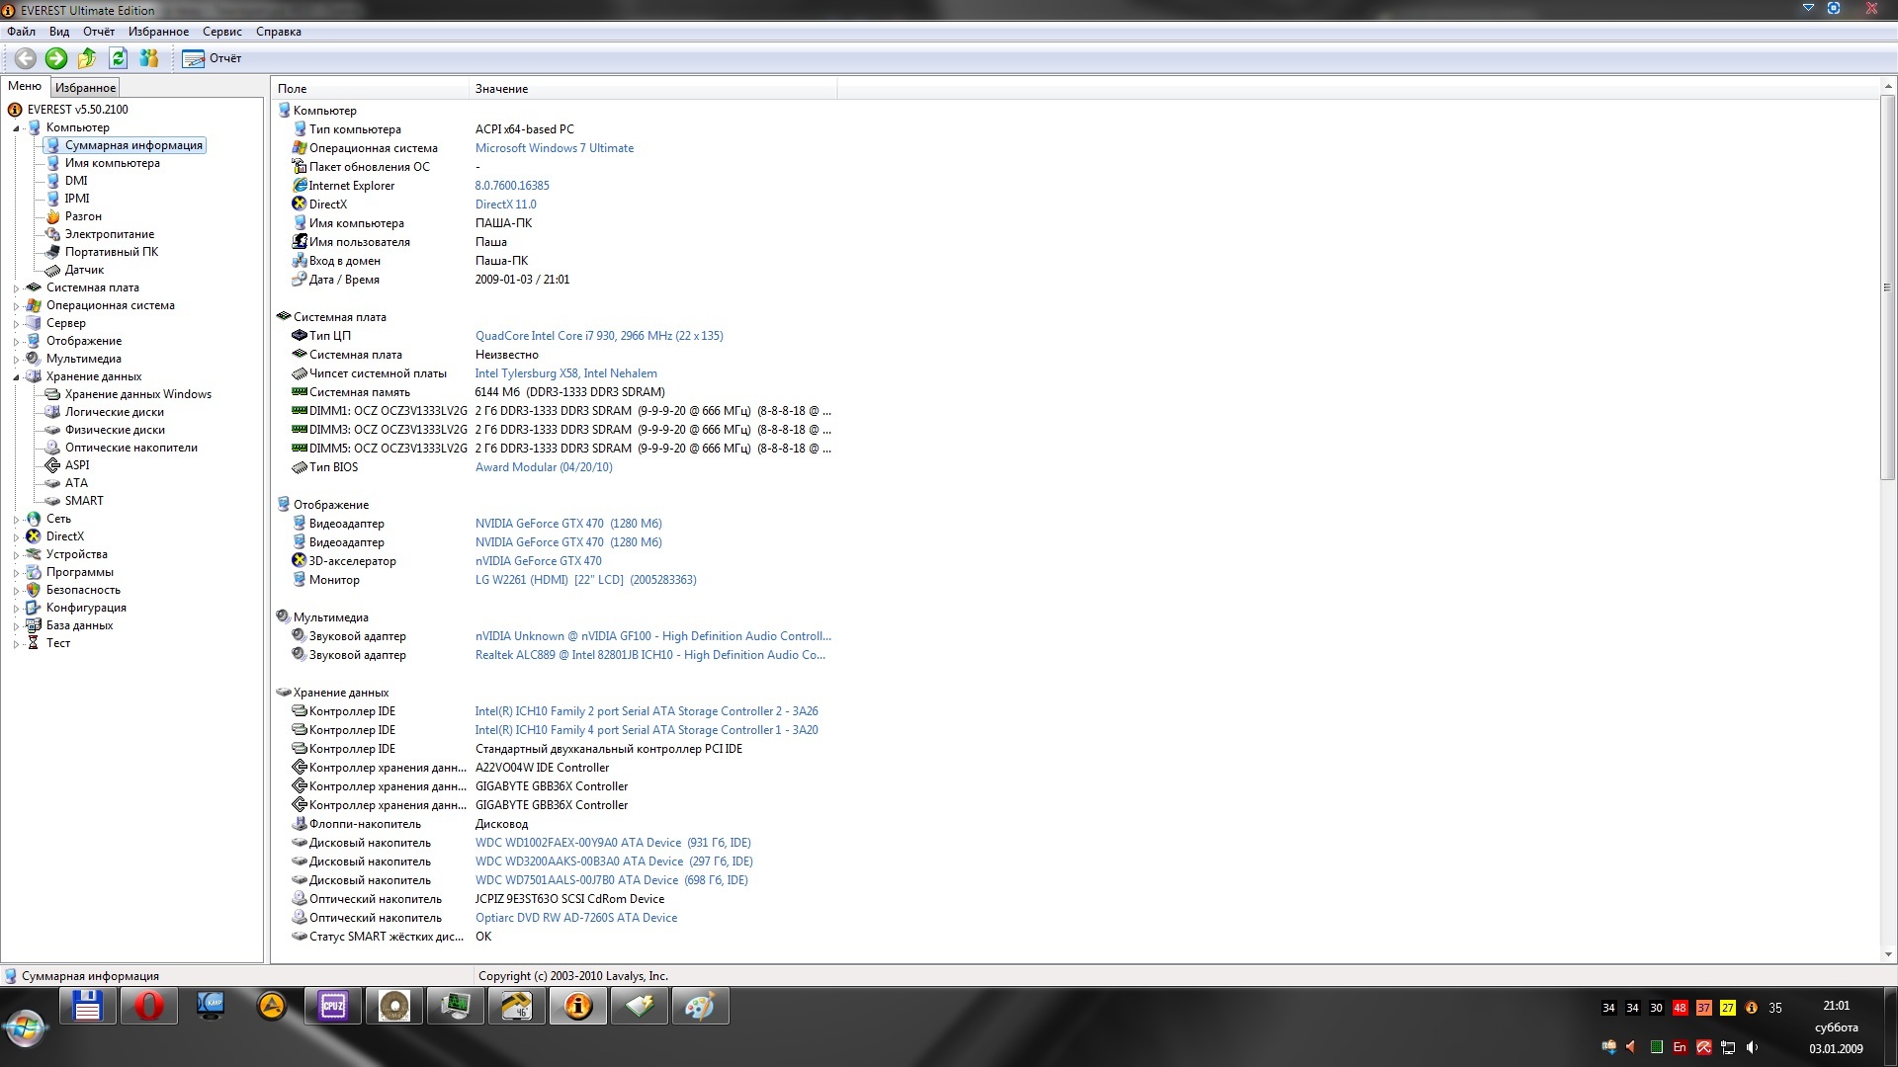
Task: Click the Значение column header
Action: coord(652,89)
